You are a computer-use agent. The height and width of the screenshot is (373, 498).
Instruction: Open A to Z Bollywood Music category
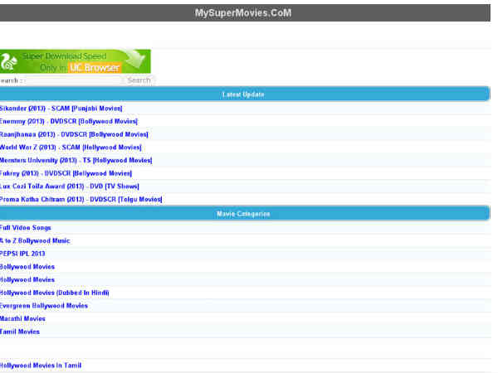[35, 240]
